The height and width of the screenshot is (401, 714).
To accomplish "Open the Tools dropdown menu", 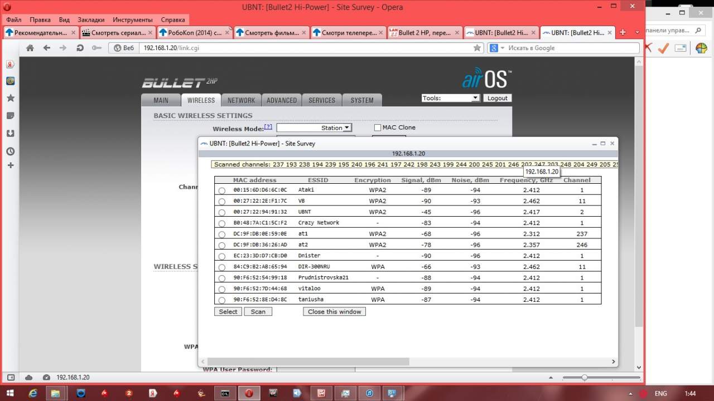I will 450,98.
